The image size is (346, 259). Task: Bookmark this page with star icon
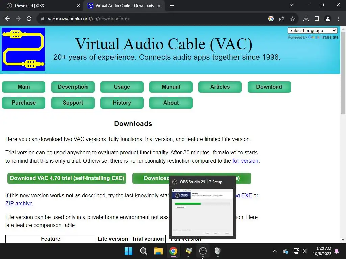click(x=293, y=19)
